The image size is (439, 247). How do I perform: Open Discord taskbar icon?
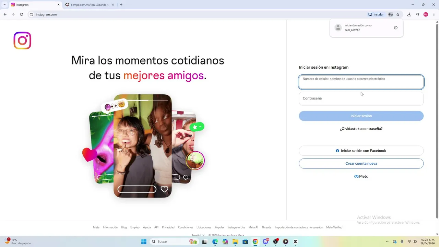pos(265,242)
